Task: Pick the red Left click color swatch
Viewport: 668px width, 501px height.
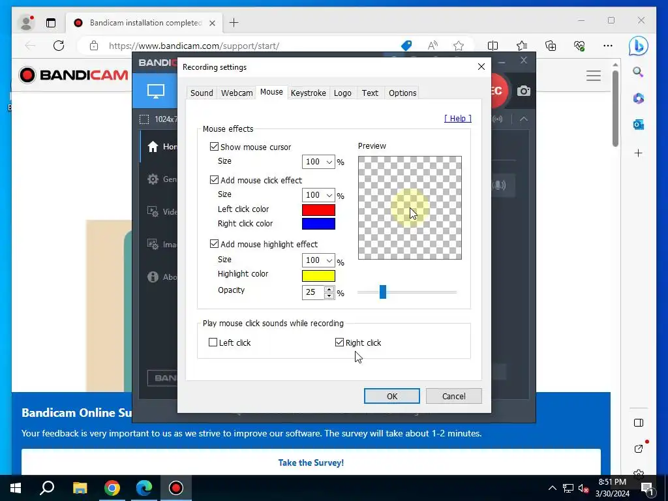Action: (x=318, y=209)
